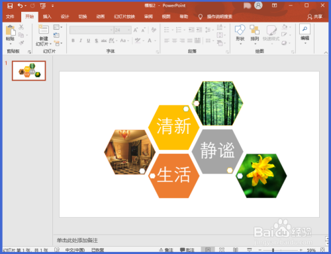Click the 排列 (Arrange) button
Image resolution: width=331 pixels, height=254 pixels.
tap(255, 34)
